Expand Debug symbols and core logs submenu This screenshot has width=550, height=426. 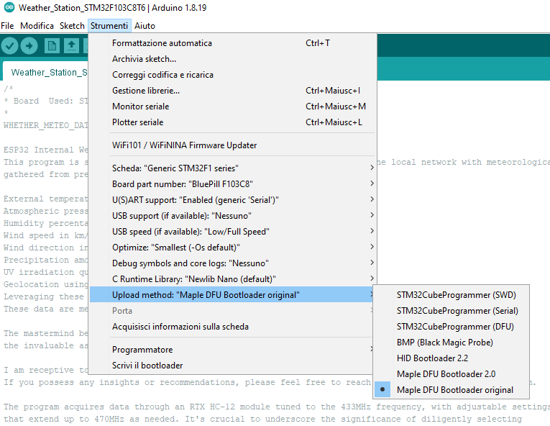point(232,263)
